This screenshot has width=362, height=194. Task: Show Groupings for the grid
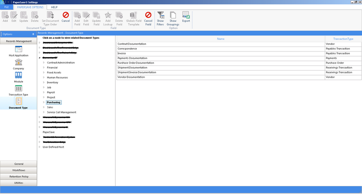pyautogui.click(x=173, y=19)
